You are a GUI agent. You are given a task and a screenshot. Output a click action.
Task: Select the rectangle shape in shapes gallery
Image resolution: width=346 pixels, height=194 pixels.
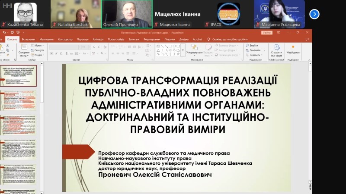pyautogui.click(x=170, y=46)
